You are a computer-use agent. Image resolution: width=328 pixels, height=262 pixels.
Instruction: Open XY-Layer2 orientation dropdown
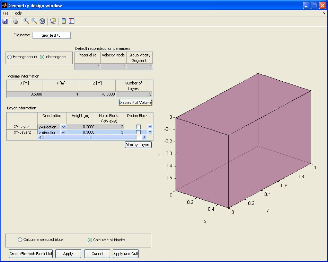pos(63,132)
